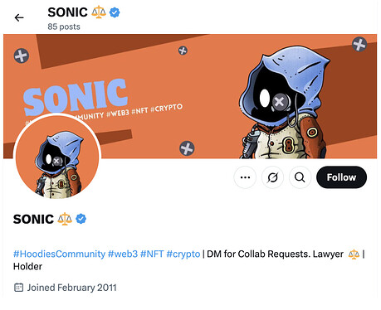Click the 85 posts count
Screen dimensions: 381x310
(64, 27)
